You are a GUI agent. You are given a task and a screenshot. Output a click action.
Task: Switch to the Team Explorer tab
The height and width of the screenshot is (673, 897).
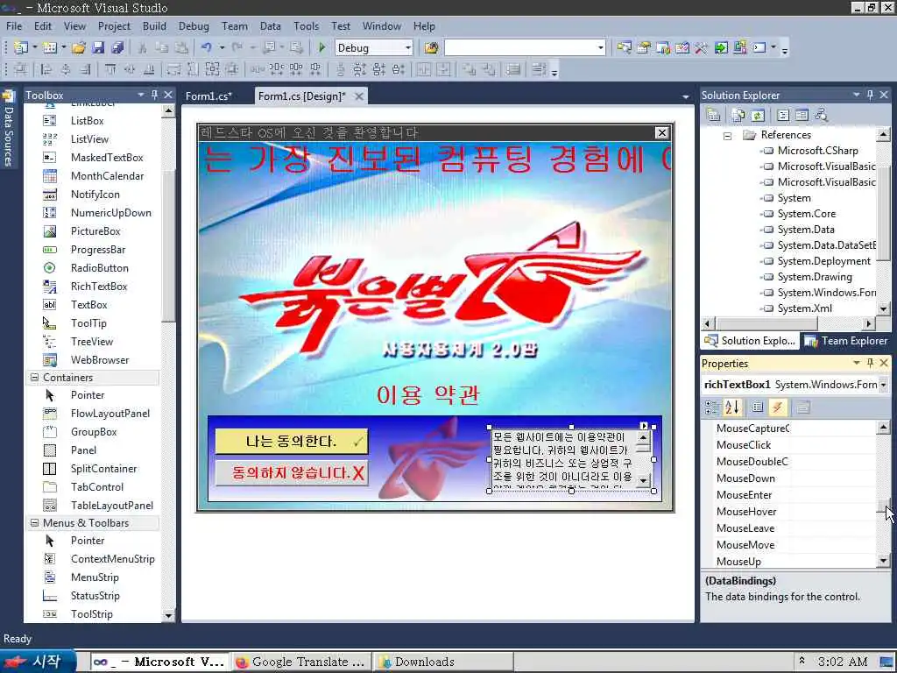[x=847, y=341]
